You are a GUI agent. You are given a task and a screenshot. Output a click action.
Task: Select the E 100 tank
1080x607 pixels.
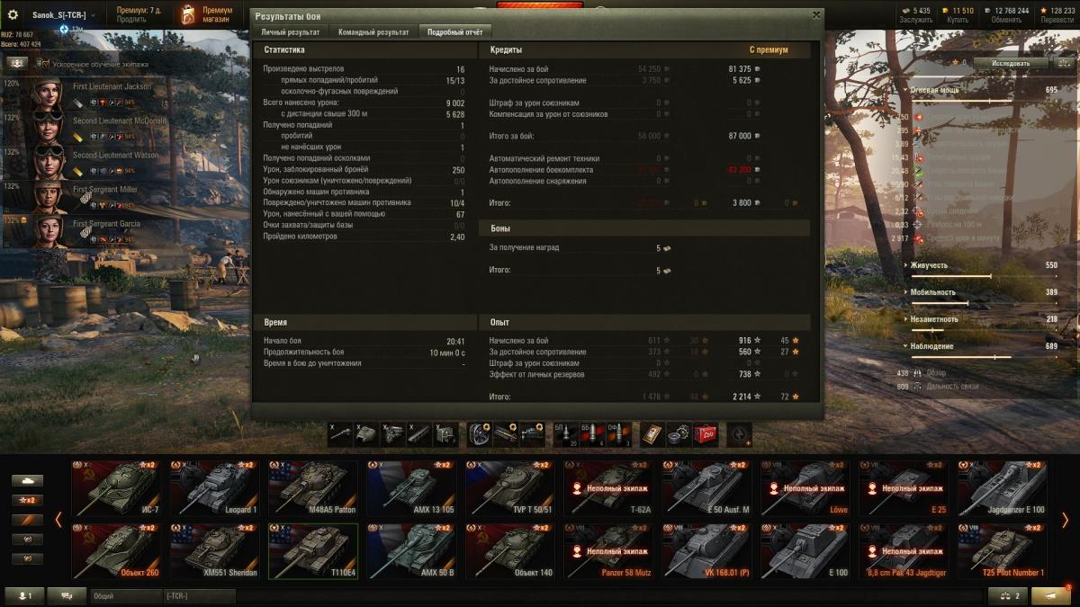tap(805, 551)
